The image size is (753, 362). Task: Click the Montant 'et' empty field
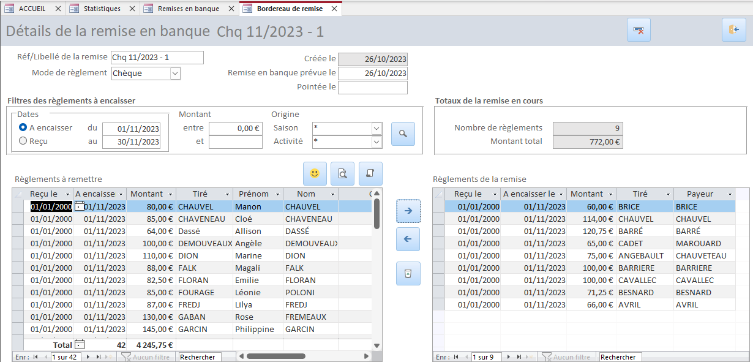(235, 142)
